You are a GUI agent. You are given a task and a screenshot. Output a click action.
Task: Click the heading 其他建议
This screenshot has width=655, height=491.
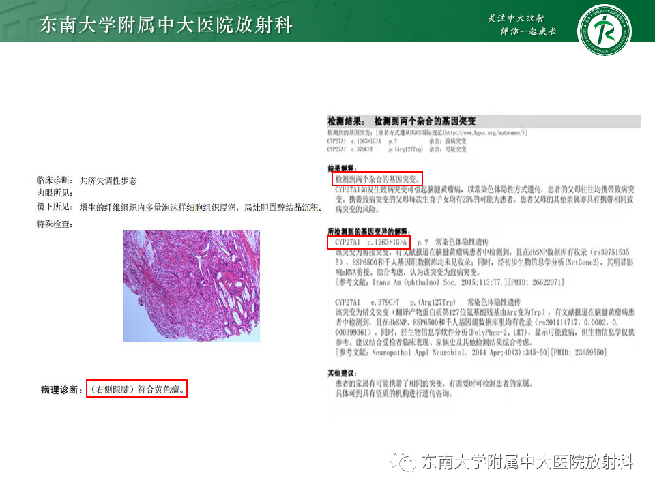coord(342,373)
